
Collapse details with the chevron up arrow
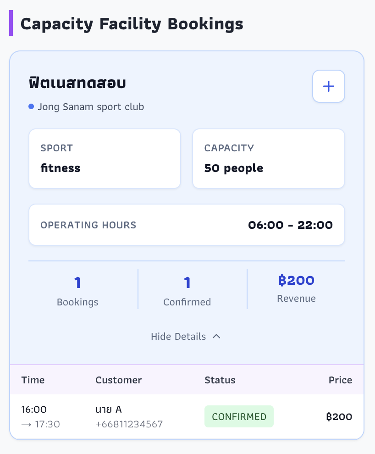(x=217, y=336)
